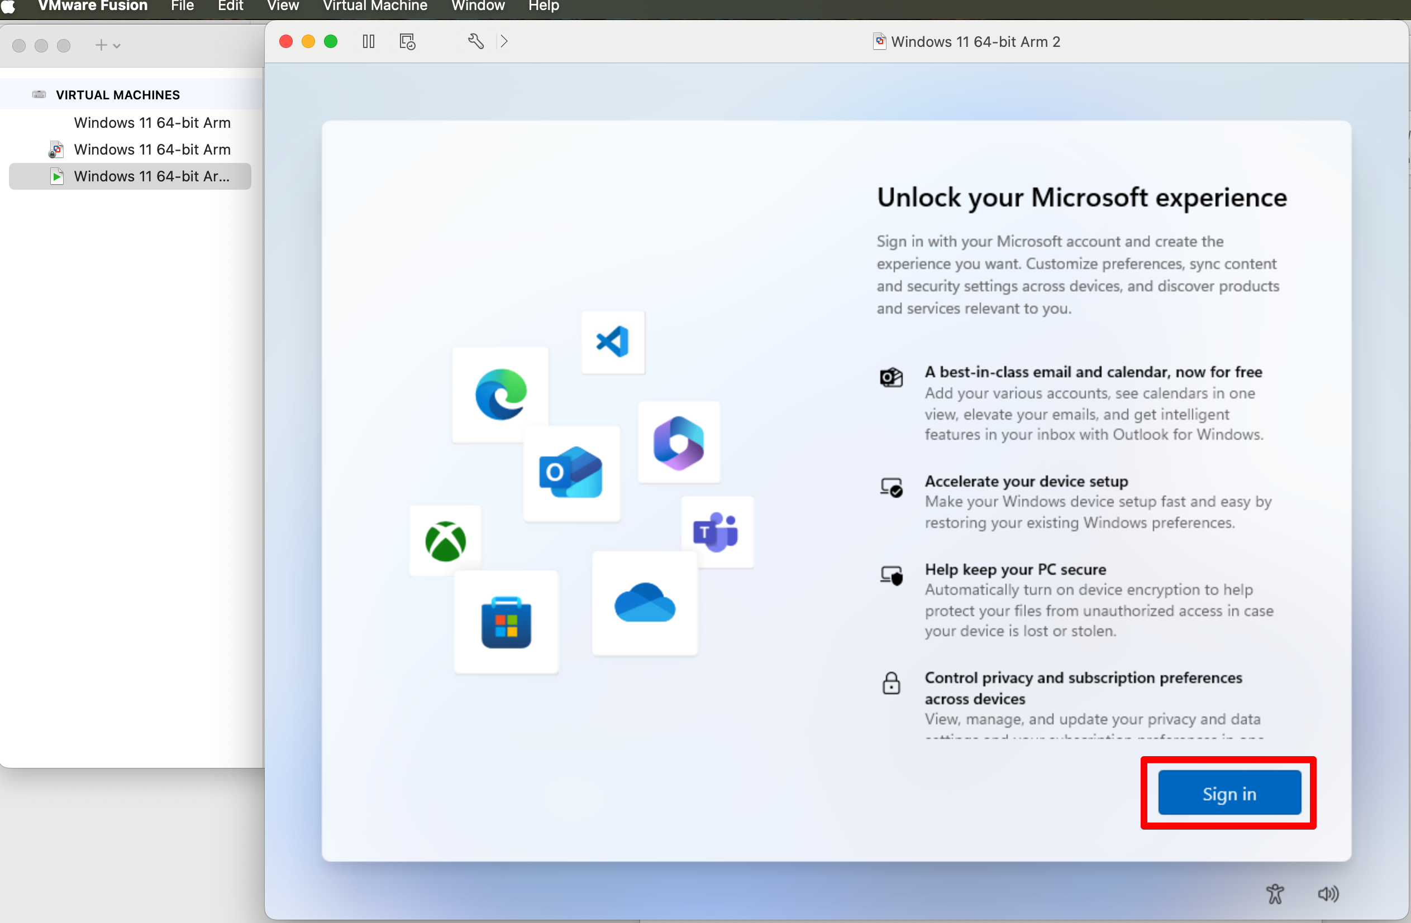This screenshot has width=1411, height=923.
Task: Expand toolbar with the right chevron
Action: (x=504, y=41)
